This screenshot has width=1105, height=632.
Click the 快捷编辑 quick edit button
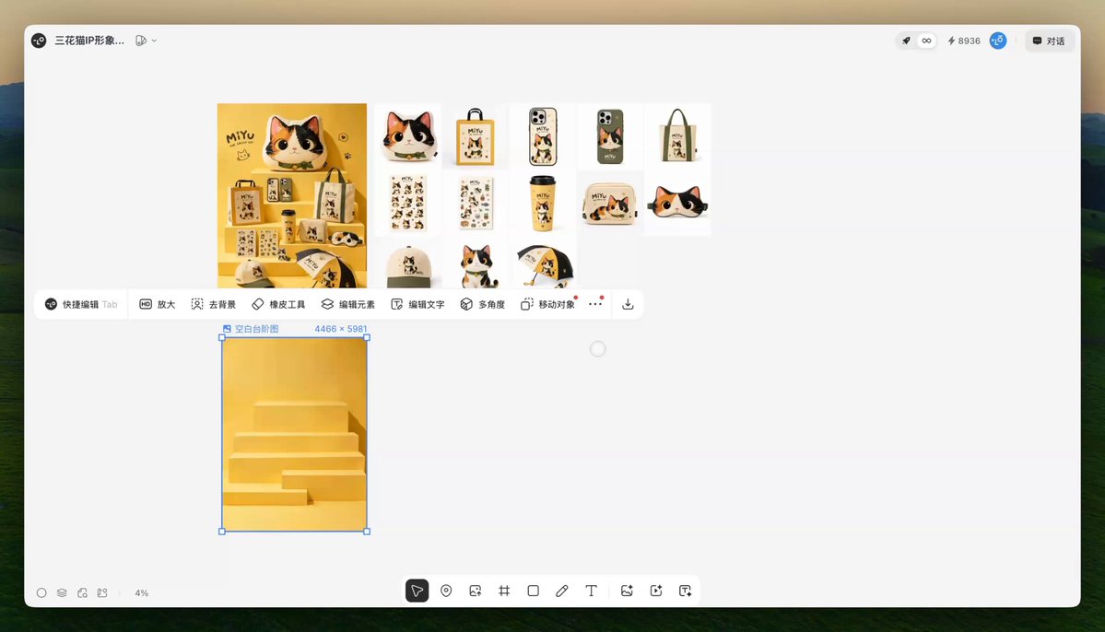tap(80, 304)
